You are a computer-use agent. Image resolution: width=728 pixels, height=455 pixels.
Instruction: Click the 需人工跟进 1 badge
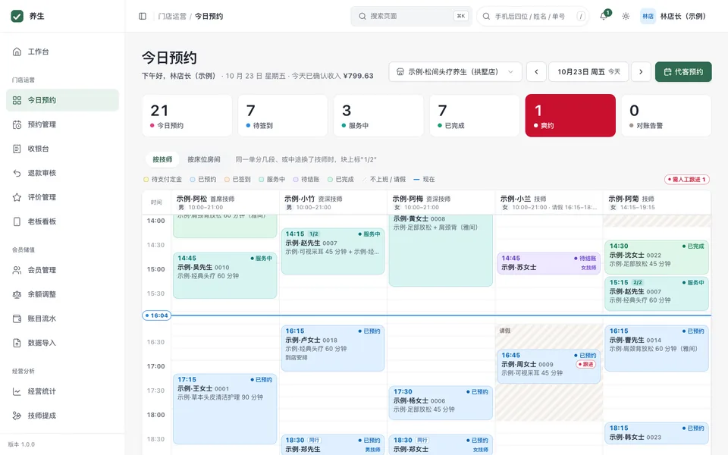[687, 179]
